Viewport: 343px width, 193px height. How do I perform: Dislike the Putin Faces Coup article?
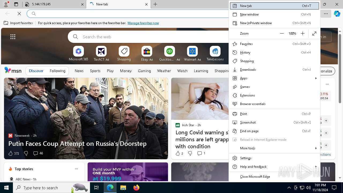pyautogui.click(x=26, y=153)
